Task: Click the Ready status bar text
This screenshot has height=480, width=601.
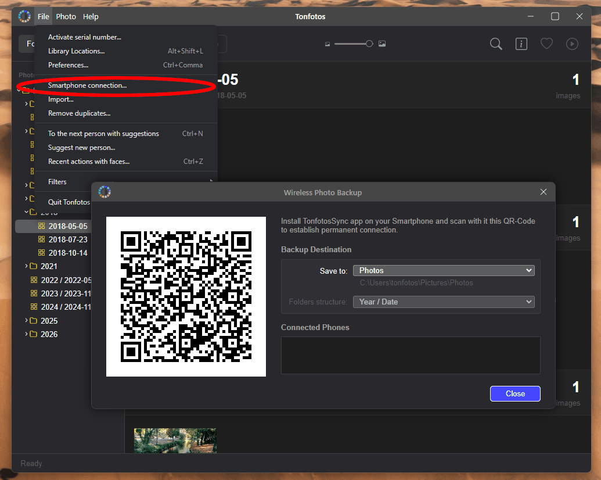Action: (32, 464)
